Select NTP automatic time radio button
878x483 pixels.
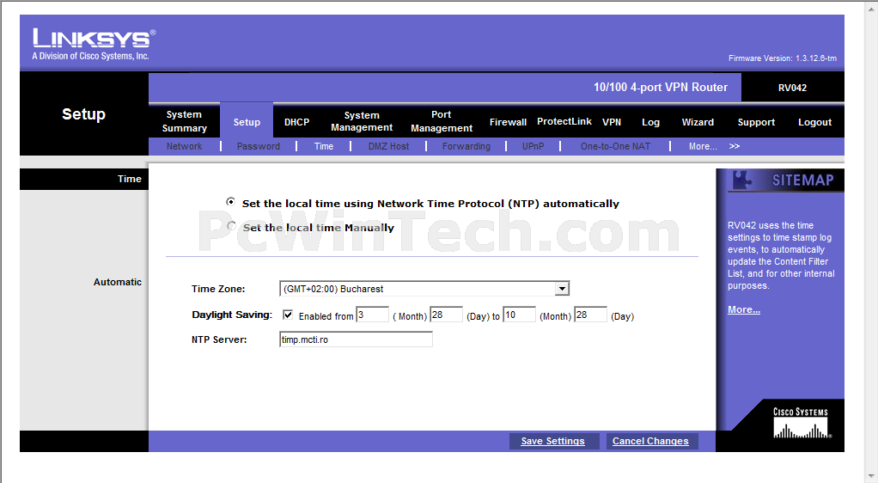[x=231, y=202]
